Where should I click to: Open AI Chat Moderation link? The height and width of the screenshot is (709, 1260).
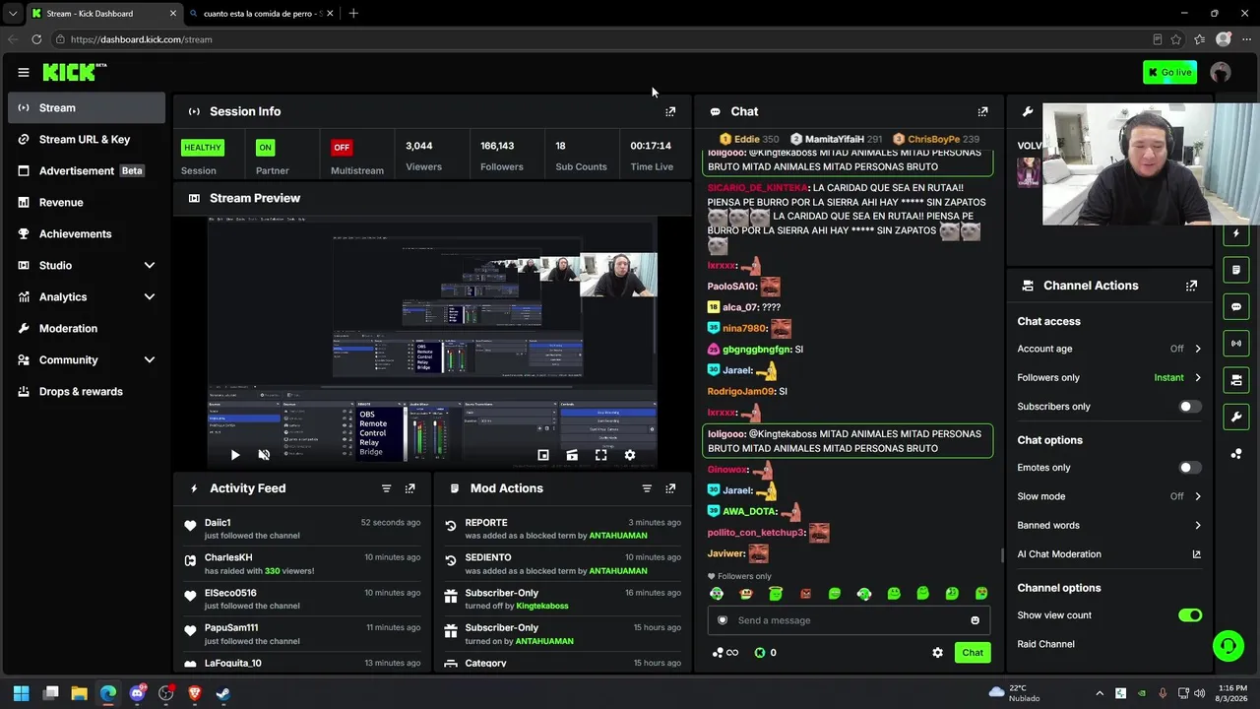(x=1109, y=554)
